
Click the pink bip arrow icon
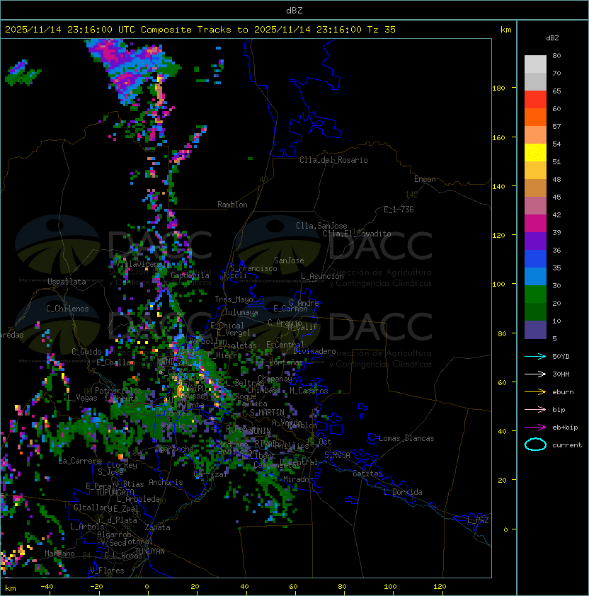click(535, 409)
